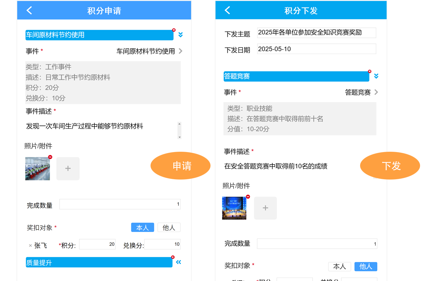The width and height of the screenshot is (431, 281).
Task: Select 本人 as 奖扣对象 in 积分下发
Action: 339,266
